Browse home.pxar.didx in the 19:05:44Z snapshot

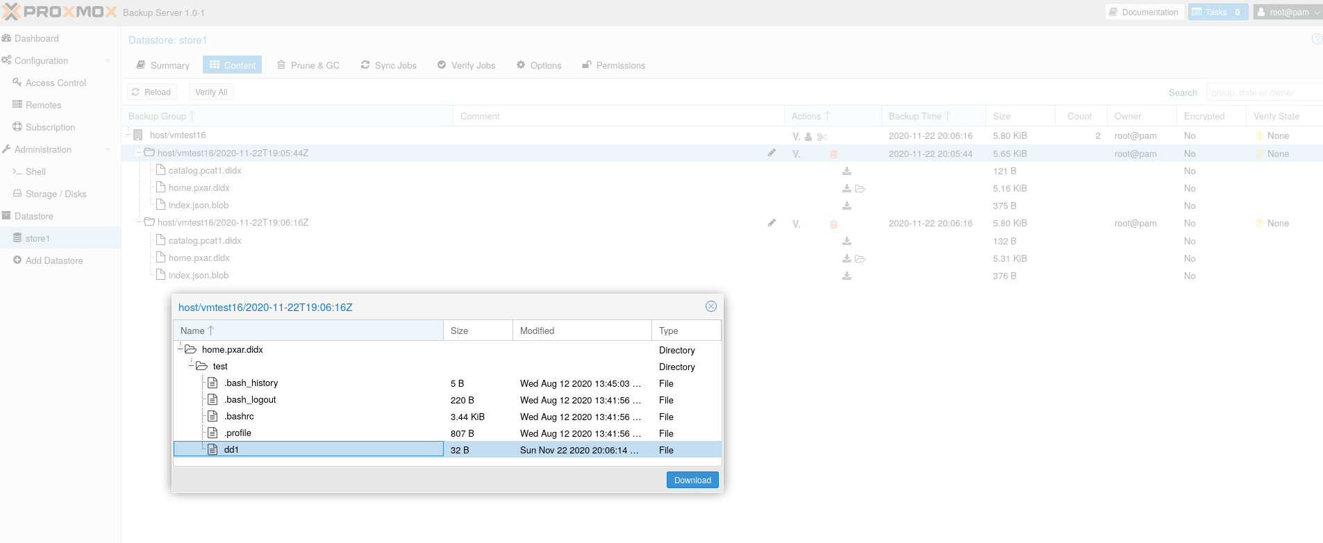tap(860, 188)
